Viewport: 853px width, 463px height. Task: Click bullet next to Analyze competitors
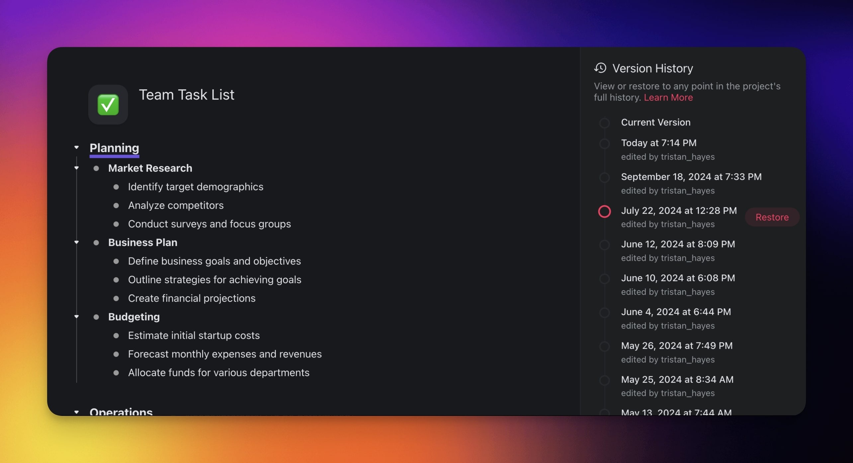click(116, 205)
